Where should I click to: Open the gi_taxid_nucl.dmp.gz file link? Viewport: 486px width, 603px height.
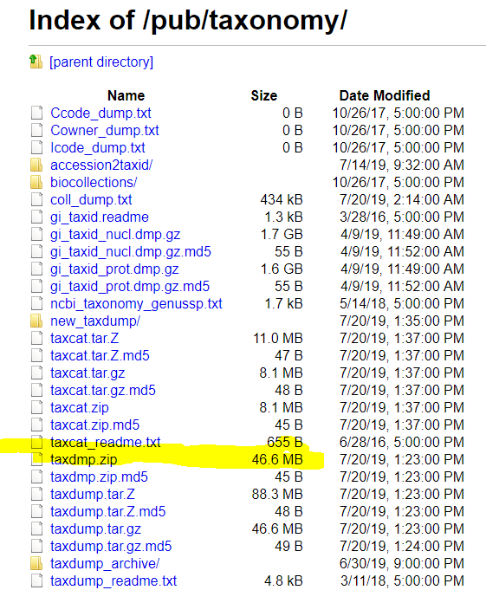(115, 235)
